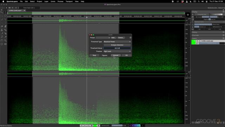225x127 pixels.
Task: Select the pencil Draw tool
Action: point(2,34)
